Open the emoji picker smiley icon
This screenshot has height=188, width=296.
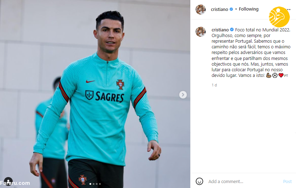pyautogui.click(x=199, y=181)
